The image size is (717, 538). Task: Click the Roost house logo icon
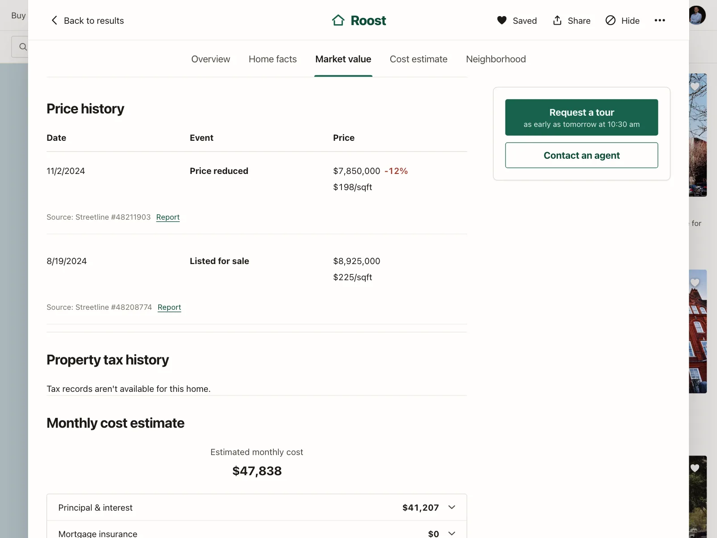click(x=338, y=20)
